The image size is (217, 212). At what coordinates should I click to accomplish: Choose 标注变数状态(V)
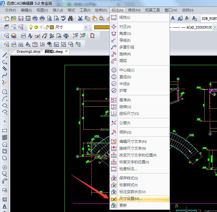[139, 192]
